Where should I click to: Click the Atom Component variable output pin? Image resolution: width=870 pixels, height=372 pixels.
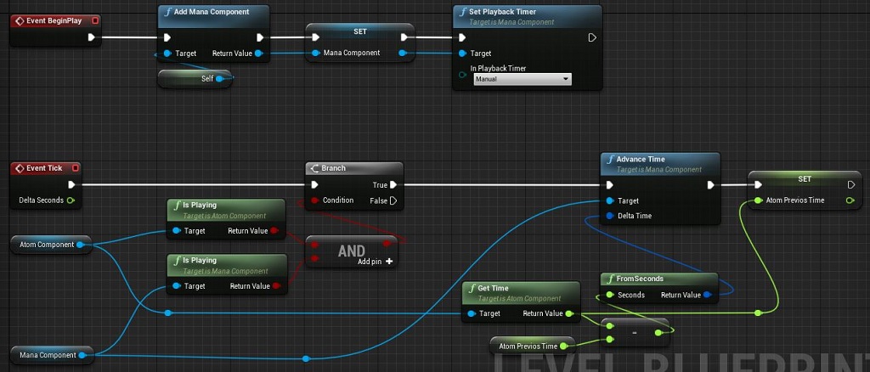(80, 245)
